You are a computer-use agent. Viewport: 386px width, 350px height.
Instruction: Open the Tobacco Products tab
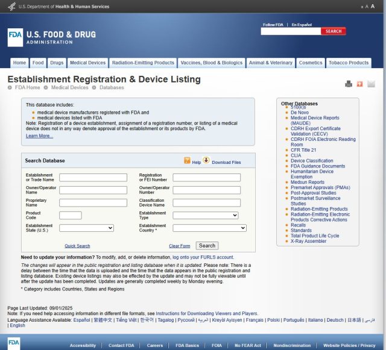coord(349,63)
